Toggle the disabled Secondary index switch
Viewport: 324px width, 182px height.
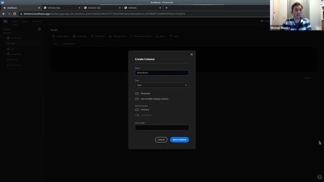tap(137, 115)
